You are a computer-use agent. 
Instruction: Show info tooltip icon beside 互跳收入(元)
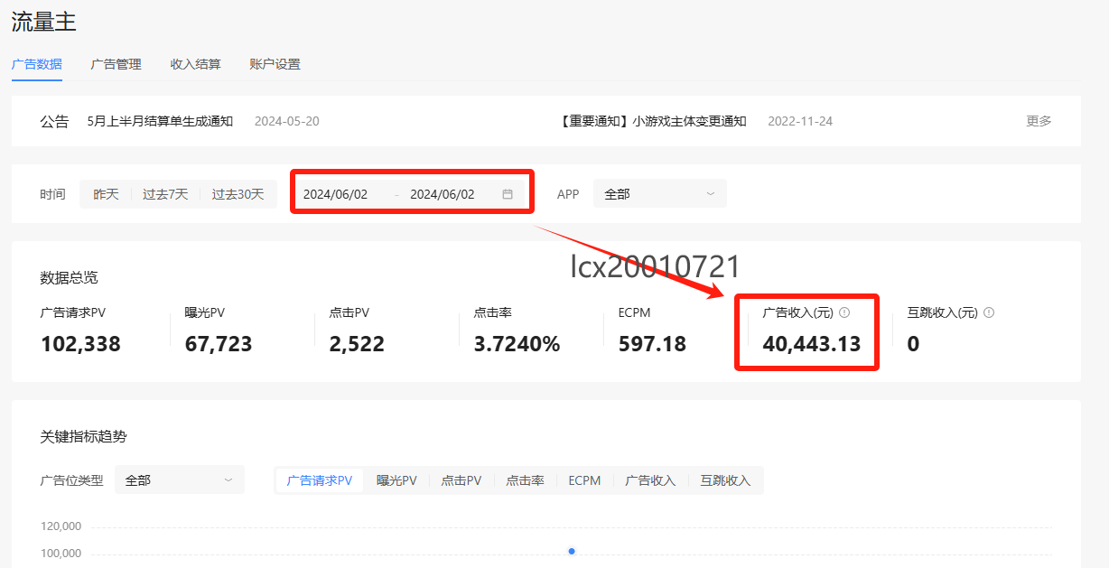[x=989, y=312]
